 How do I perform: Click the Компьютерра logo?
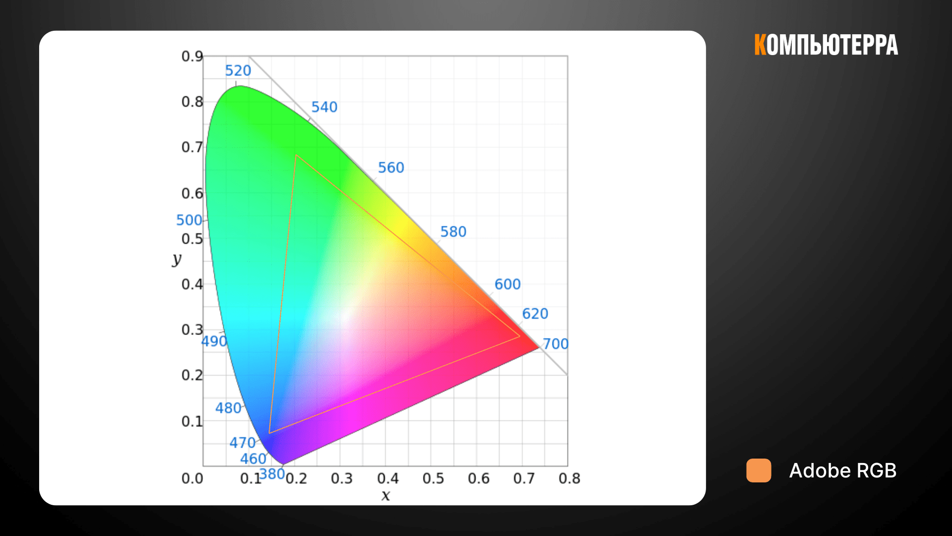click(x=826, y=45)
